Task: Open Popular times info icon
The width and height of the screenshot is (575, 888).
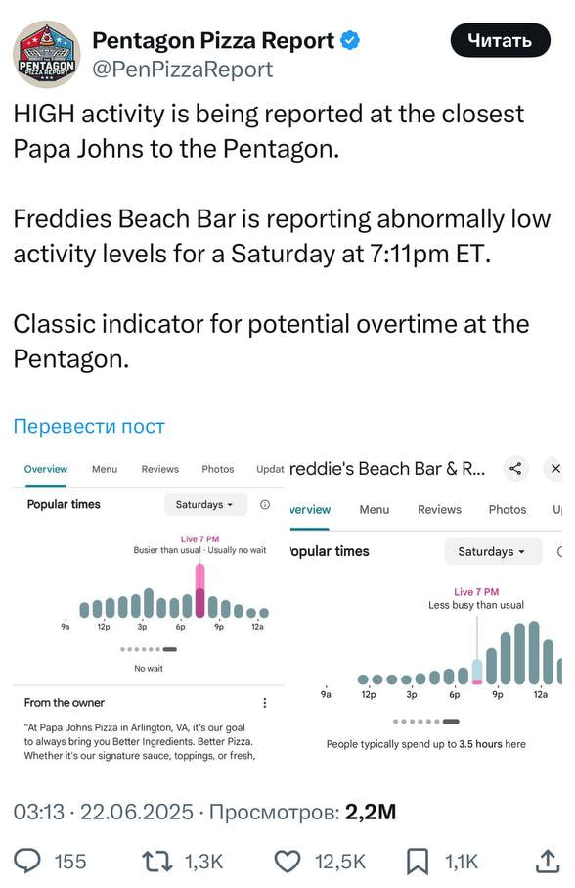Action: tap(265, 504)
